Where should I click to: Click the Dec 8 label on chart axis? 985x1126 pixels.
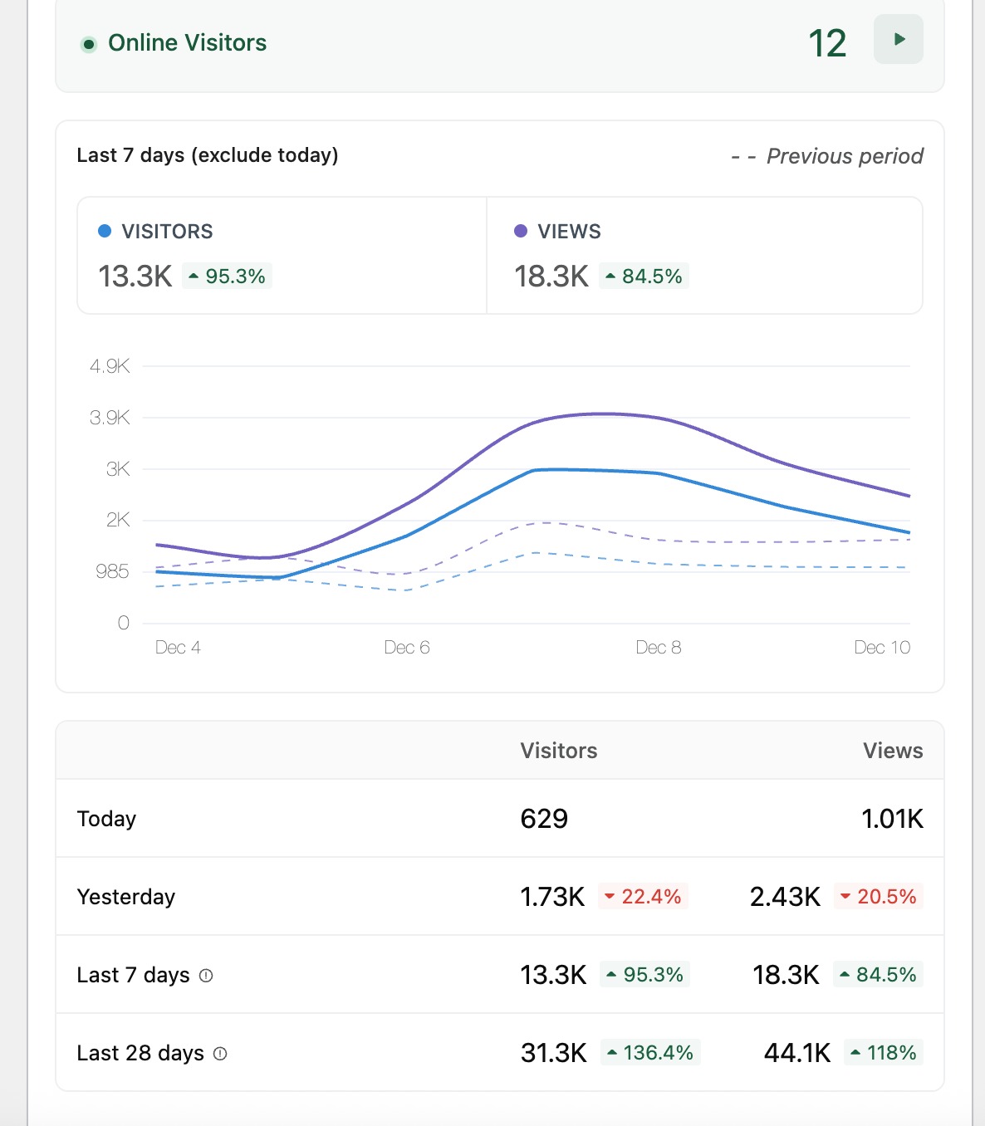[x=658, y=648]
